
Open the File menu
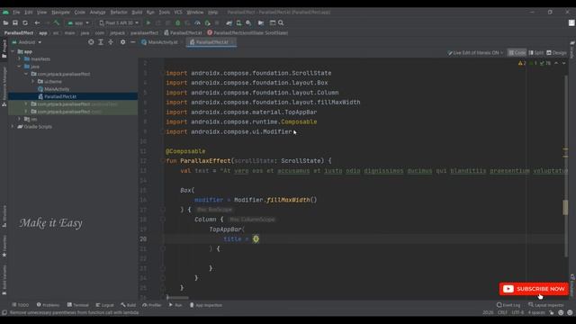[16, 12]
